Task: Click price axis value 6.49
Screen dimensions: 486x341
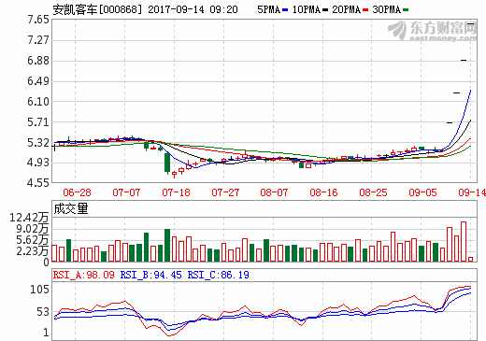Action: (x=38, y=81)
